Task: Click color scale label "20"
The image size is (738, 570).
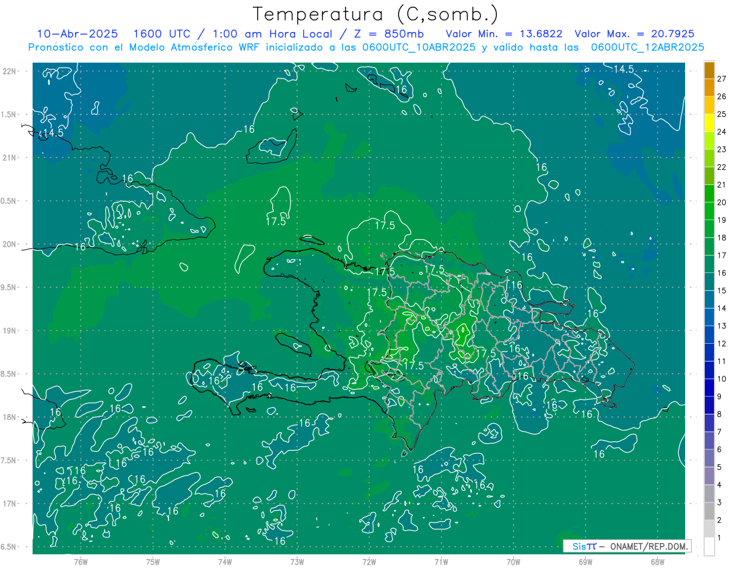Action: tap(721, 202)
